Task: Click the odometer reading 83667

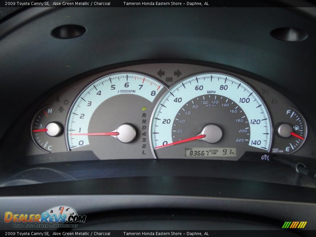Action: (199, 153)
